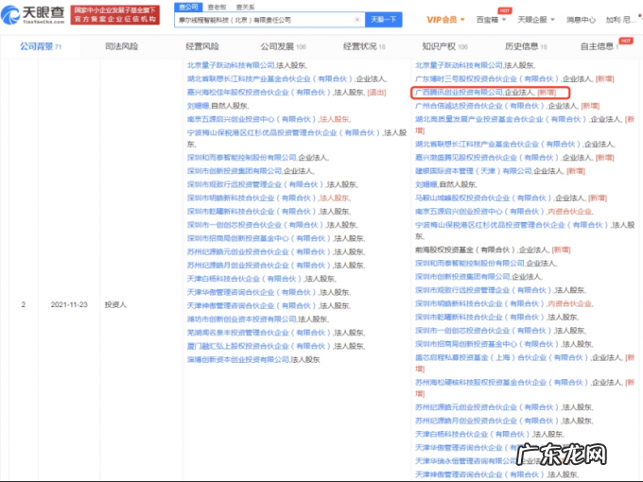Switch to the 公司背景 tab
Viewport: 643px width, 482px height.
pyautogui.click(x=41, y=46)
